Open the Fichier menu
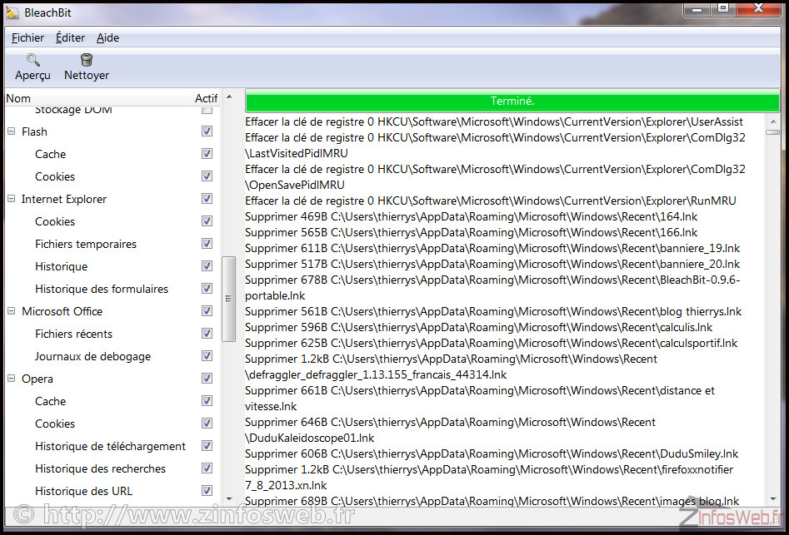The image size is (789, 535). click(27, 37)
